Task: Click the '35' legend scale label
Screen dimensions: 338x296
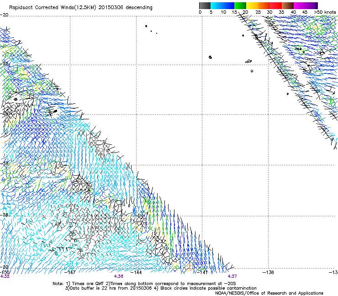Action: 281,12
